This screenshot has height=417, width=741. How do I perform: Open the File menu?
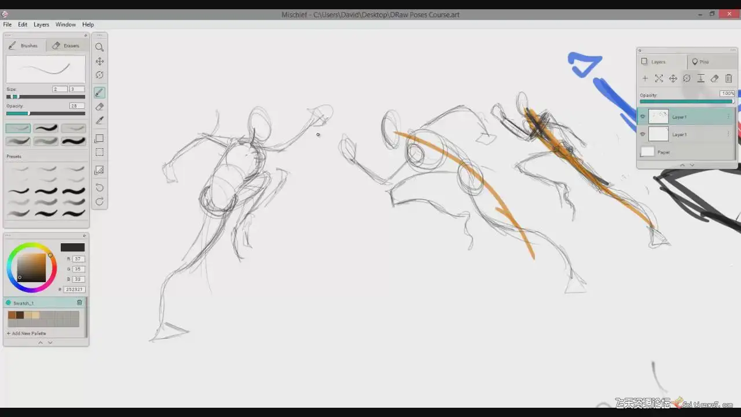[x=8, y=24]
